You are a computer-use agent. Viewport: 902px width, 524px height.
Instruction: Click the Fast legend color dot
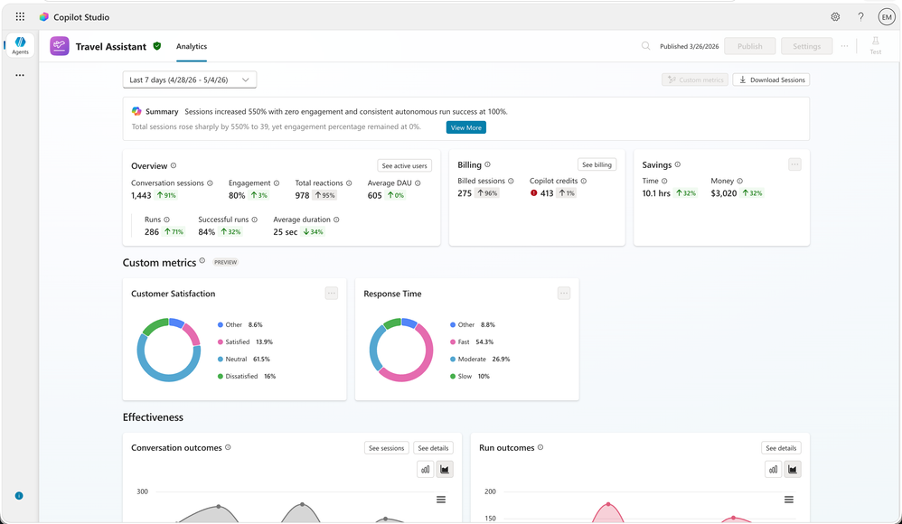point(453,342)
